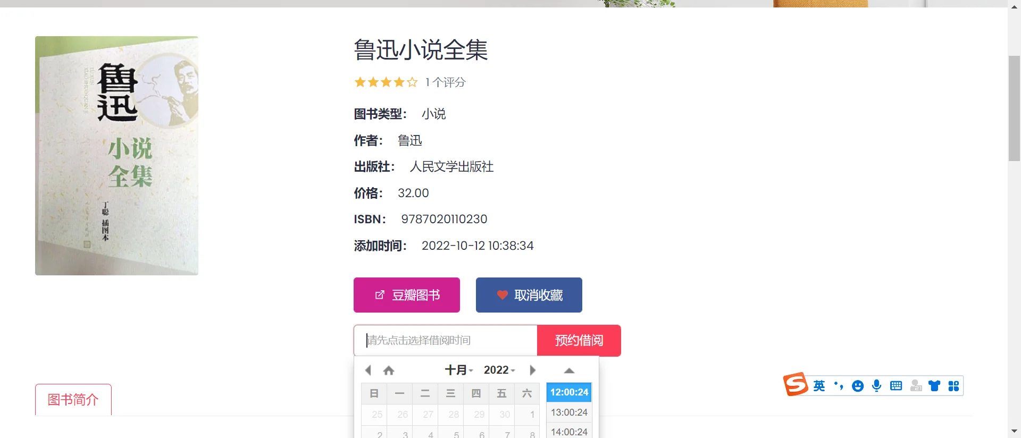Click the price value 32.00

coord(413,193)
